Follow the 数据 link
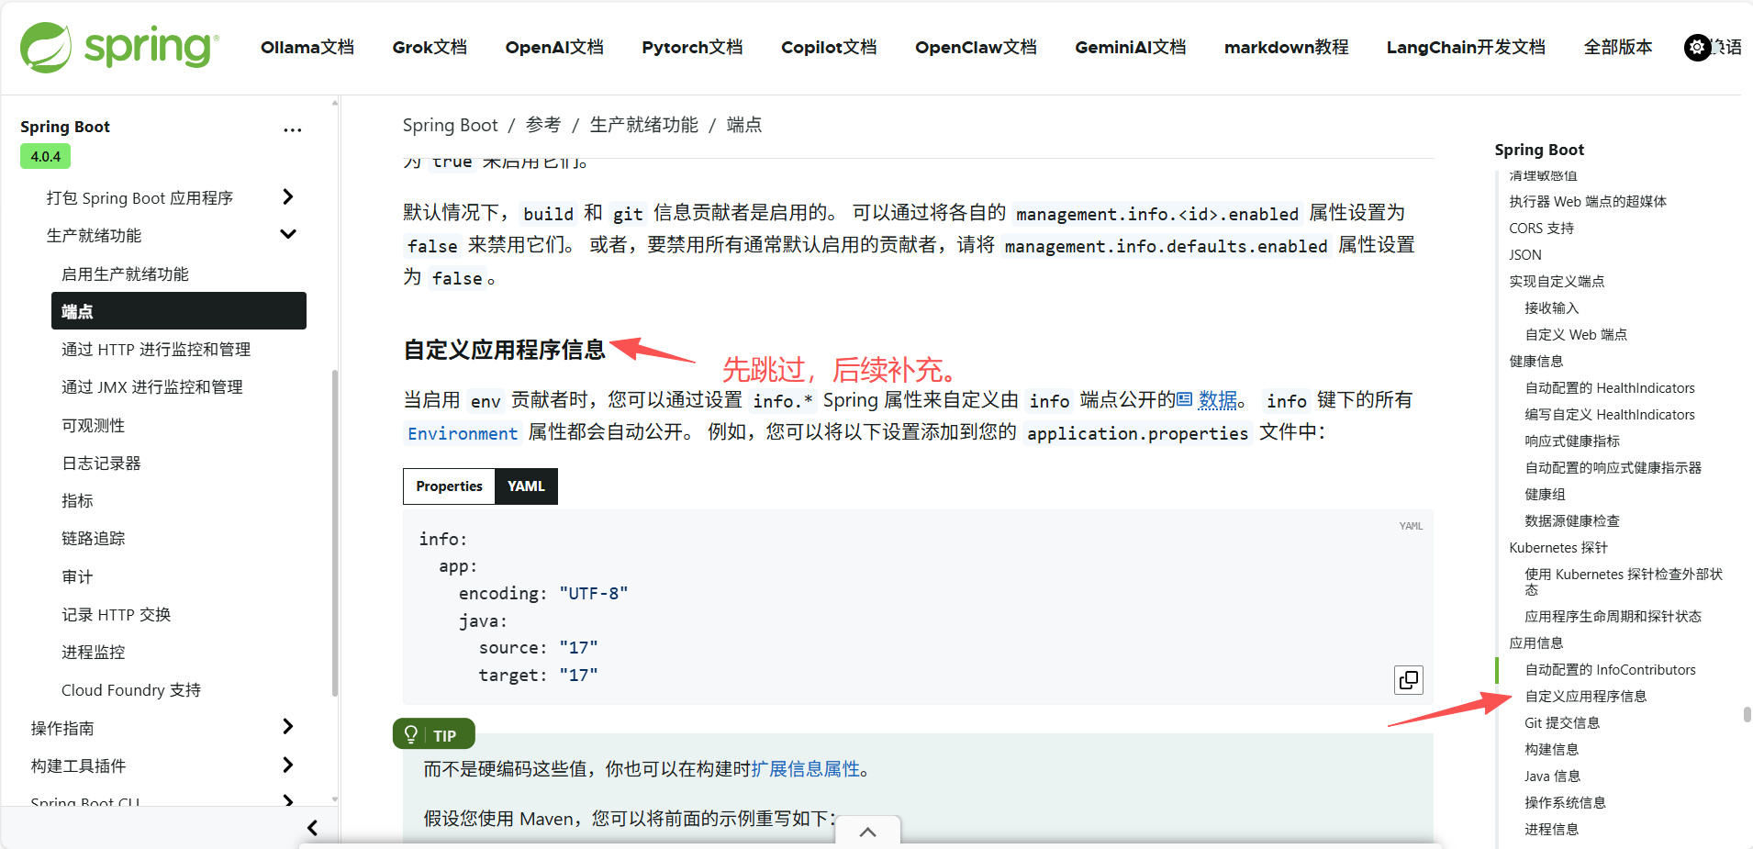This screenshot has height=849, width=1753. (1217, 400)
